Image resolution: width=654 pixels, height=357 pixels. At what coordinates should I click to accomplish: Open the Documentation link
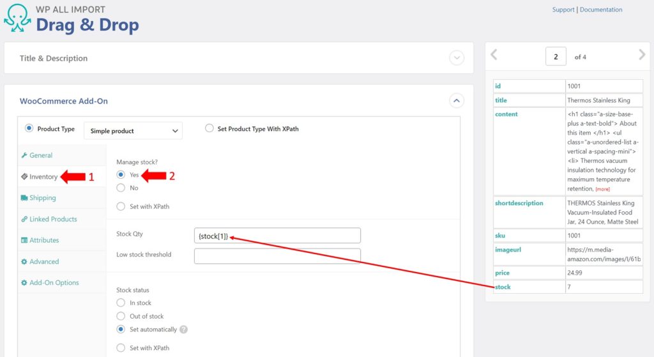(x=600, y=10)
